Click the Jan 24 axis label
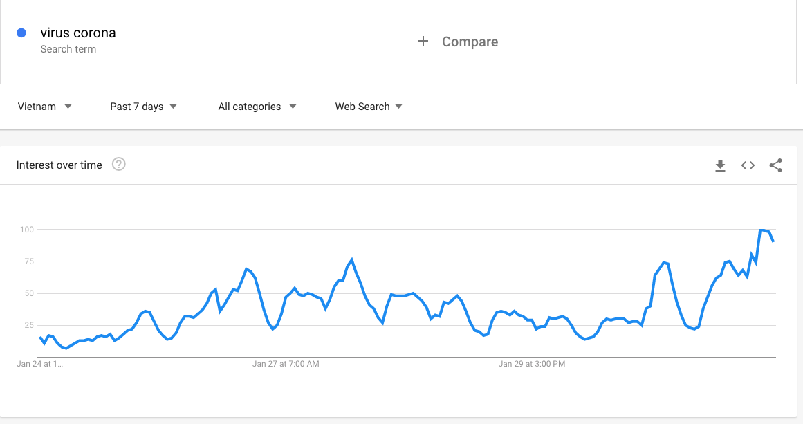 click(x=40, y=364)
